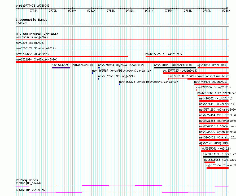Screen dimensions: 236x196
Task: Select the 1p36.22 cytogenetic band label
Action: pos(21,23)
